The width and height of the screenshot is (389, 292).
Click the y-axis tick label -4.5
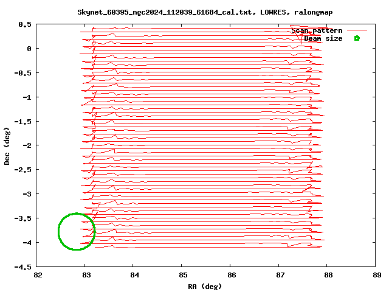[23, 267]
